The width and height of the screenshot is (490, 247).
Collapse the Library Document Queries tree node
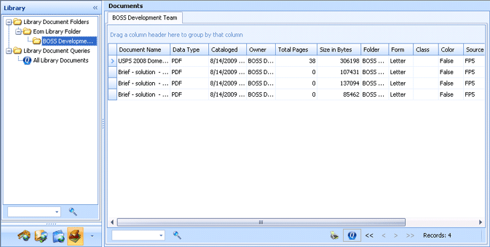tap(9, 51)
